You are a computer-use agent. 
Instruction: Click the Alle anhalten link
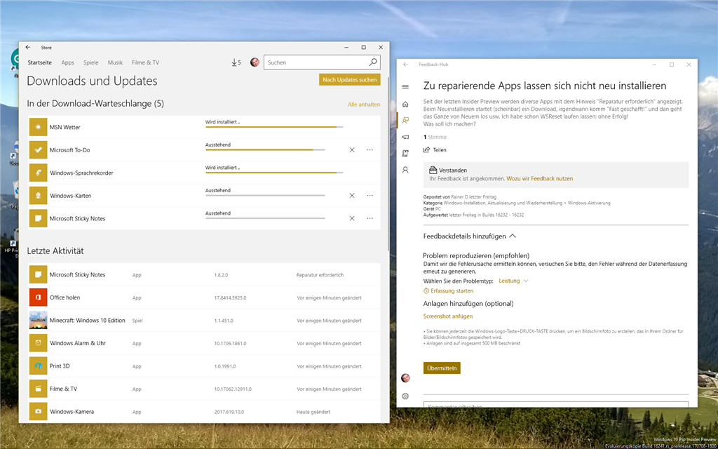tap(364, 105)
